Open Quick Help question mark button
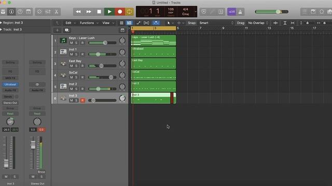 20,11
